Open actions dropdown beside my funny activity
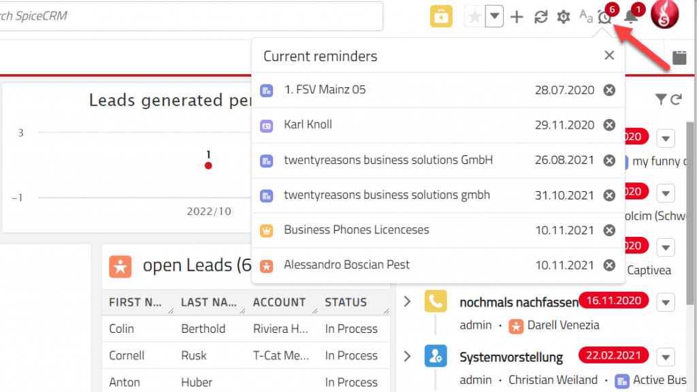Viewport: 697px width, 392px height. pyautogui.click(x=666, y=138)
